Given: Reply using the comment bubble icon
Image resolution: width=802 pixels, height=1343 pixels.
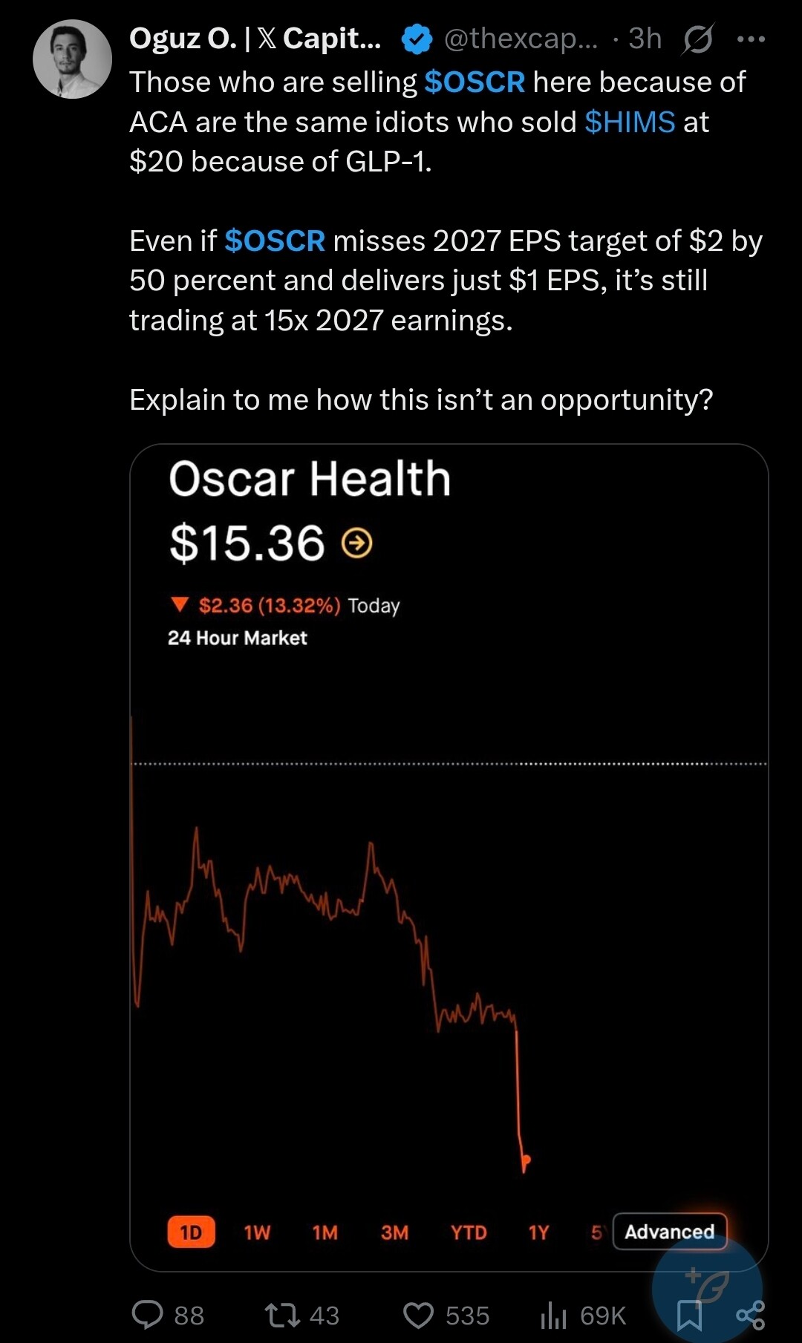Looking at the screenshot, I should tap(147, 1315).
